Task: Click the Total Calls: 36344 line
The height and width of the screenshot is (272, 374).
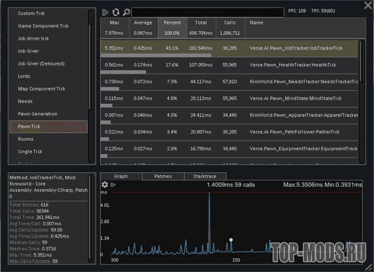Action: (x=29, y=211)
